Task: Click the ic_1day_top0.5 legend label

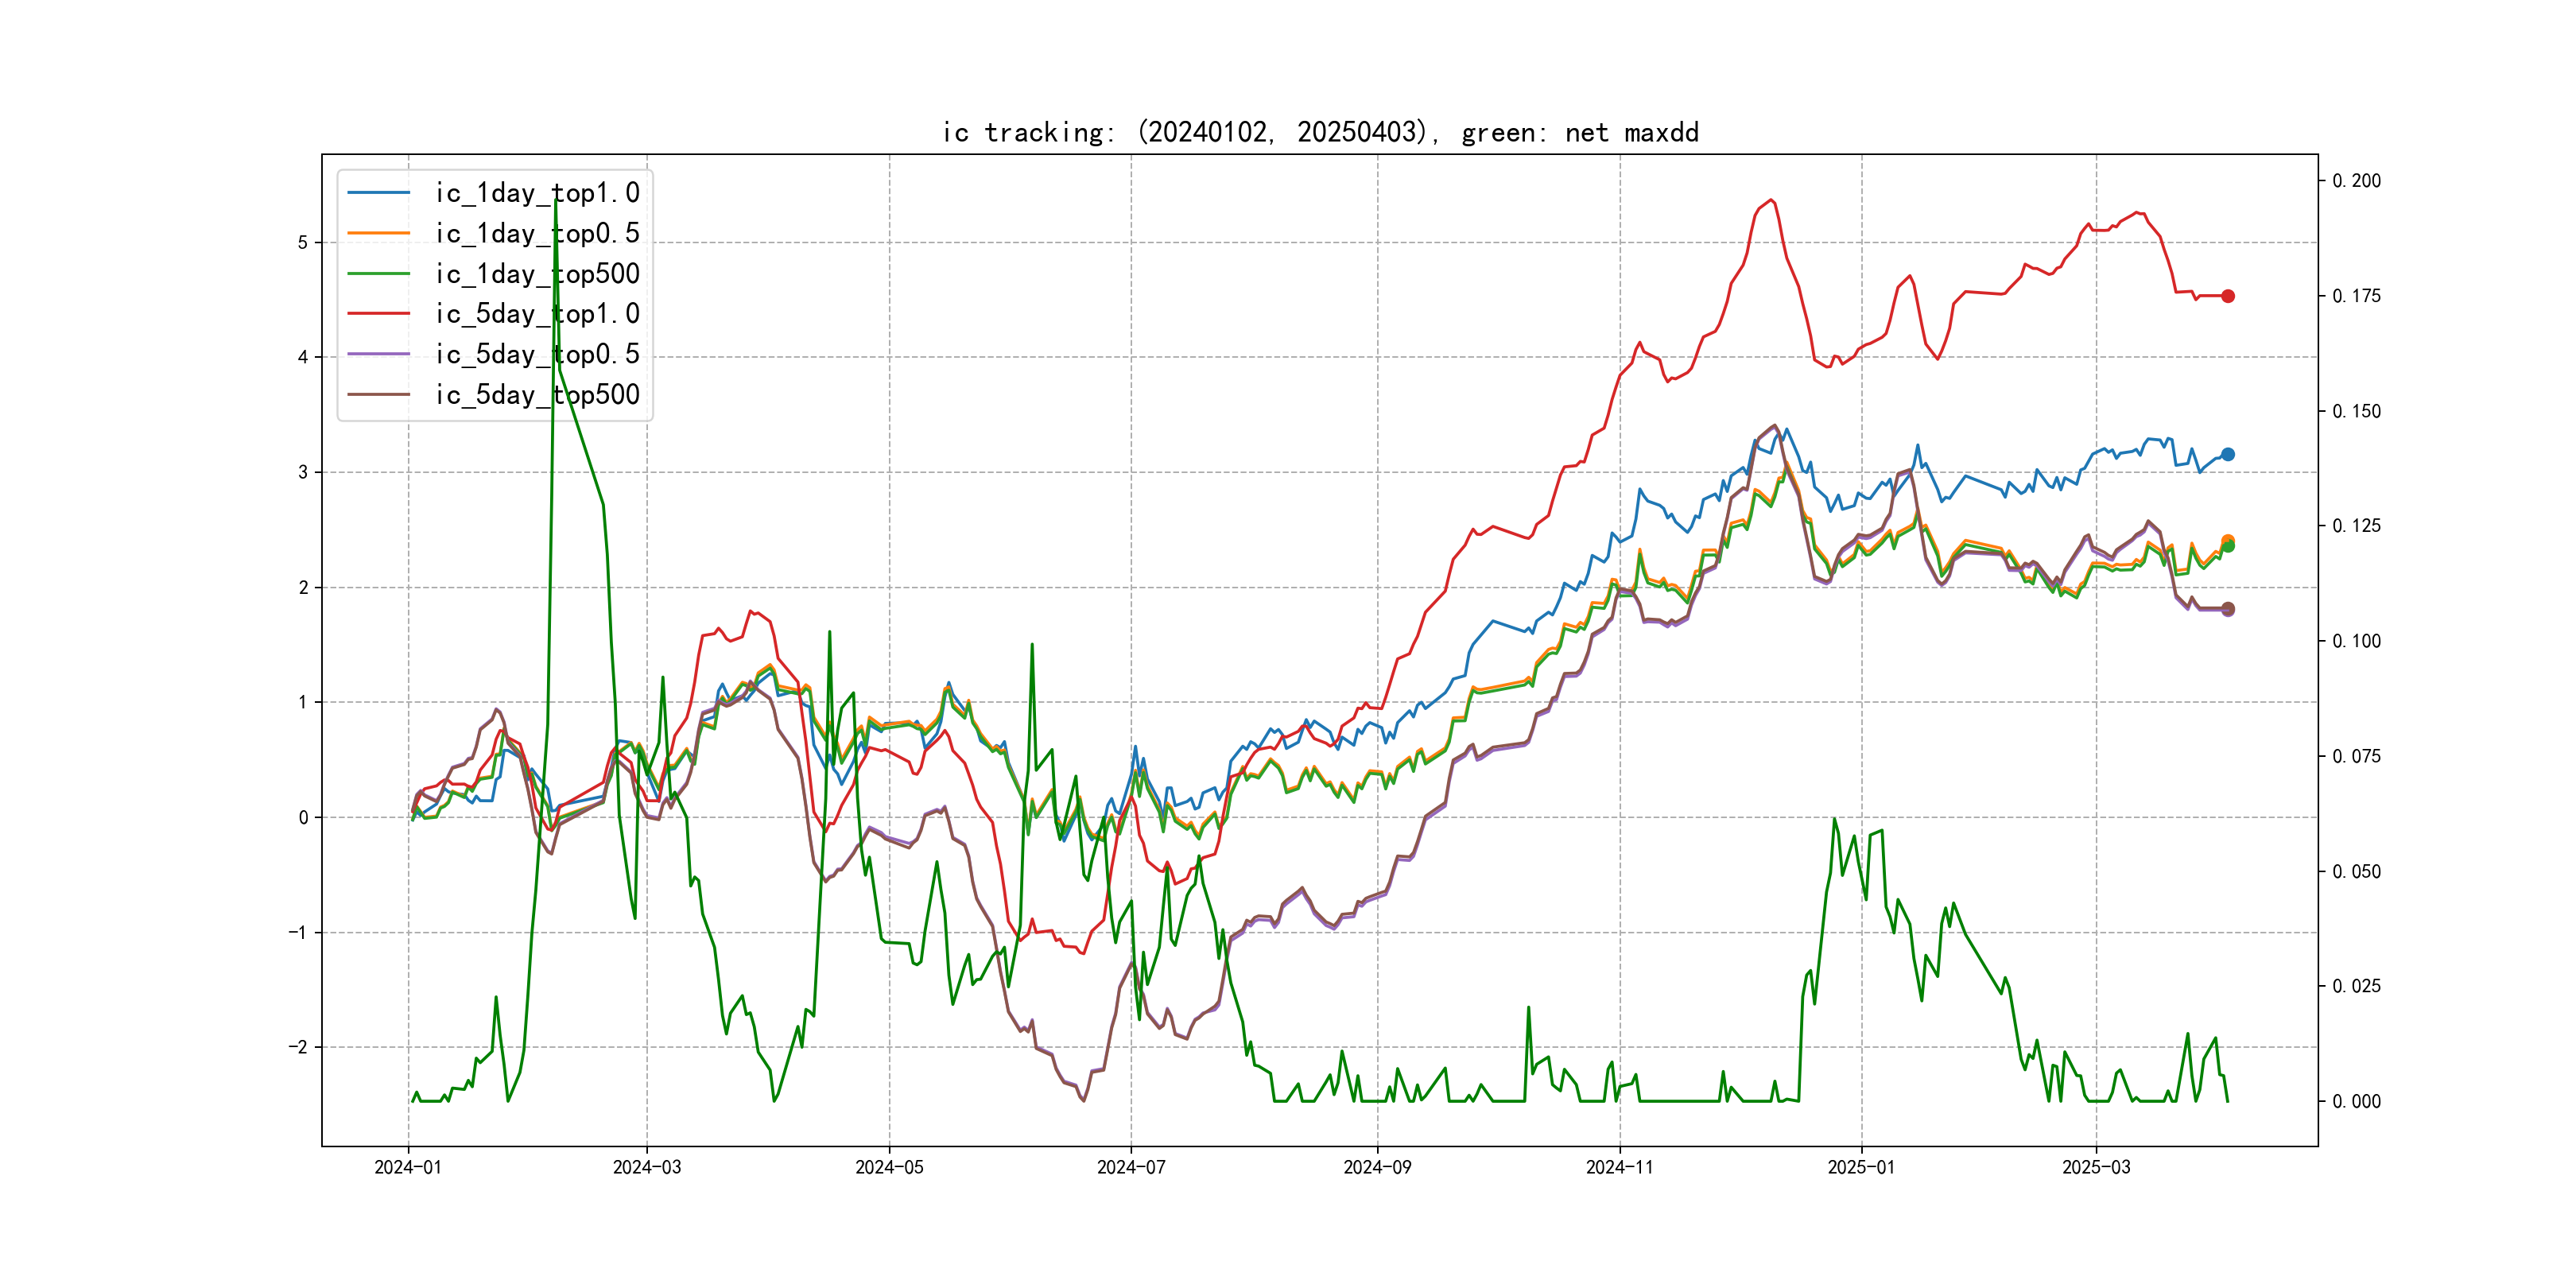Action: pyautogui.click(x=537, y=233)
